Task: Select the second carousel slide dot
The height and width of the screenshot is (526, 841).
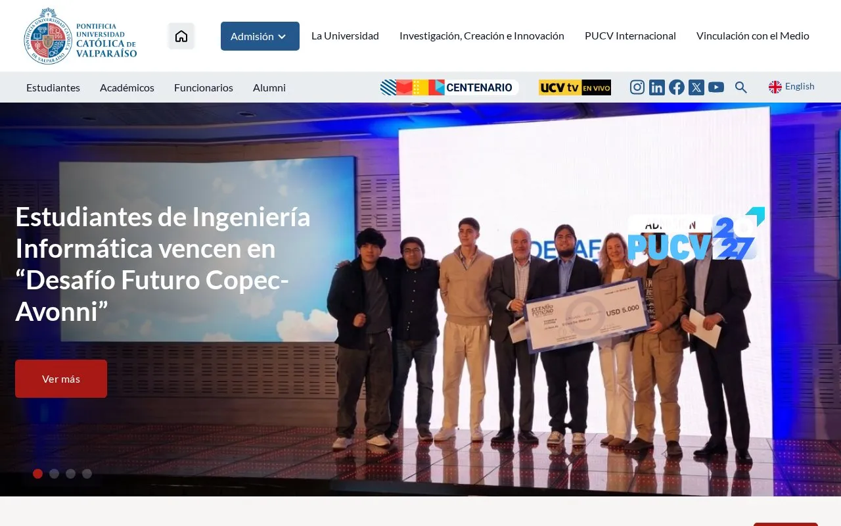Action: tap(54, 473)
